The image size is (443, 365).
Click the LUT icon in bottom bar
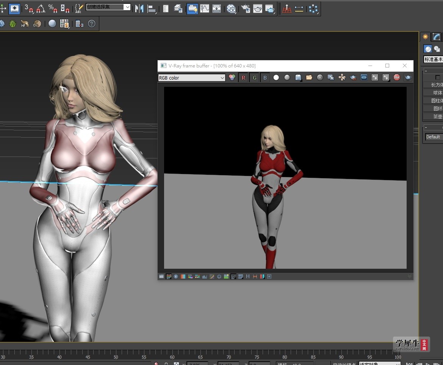[x=241, y=277]
